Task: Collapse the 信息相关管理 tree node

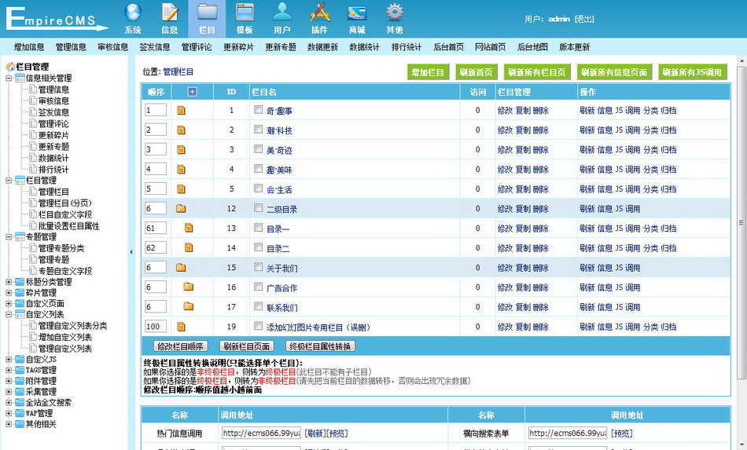Action: pos(9,79)
